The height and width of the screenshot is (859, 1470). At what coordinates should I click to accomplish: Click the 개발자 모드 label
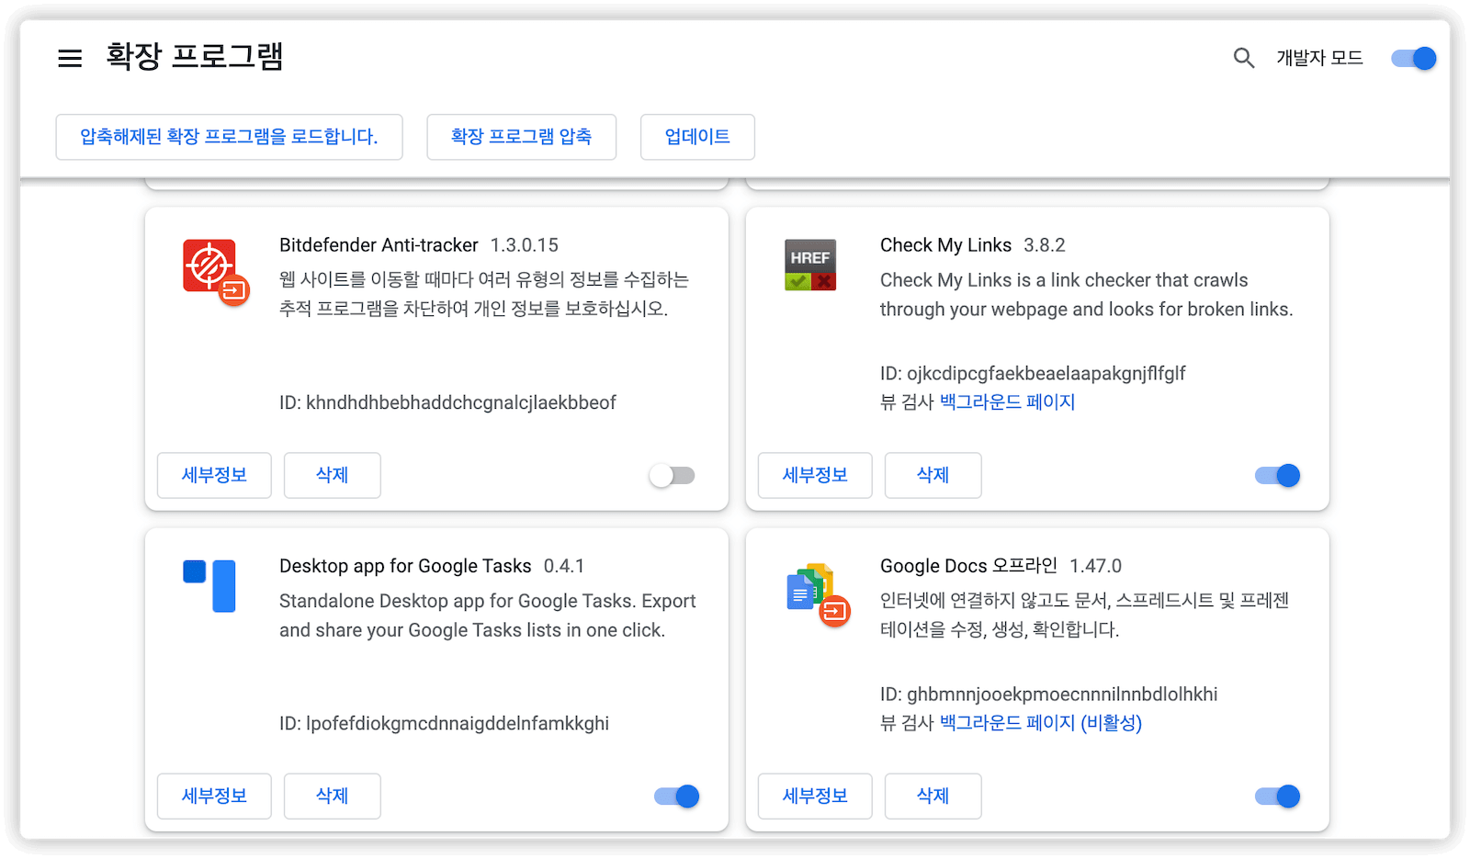coord(1319,58)
